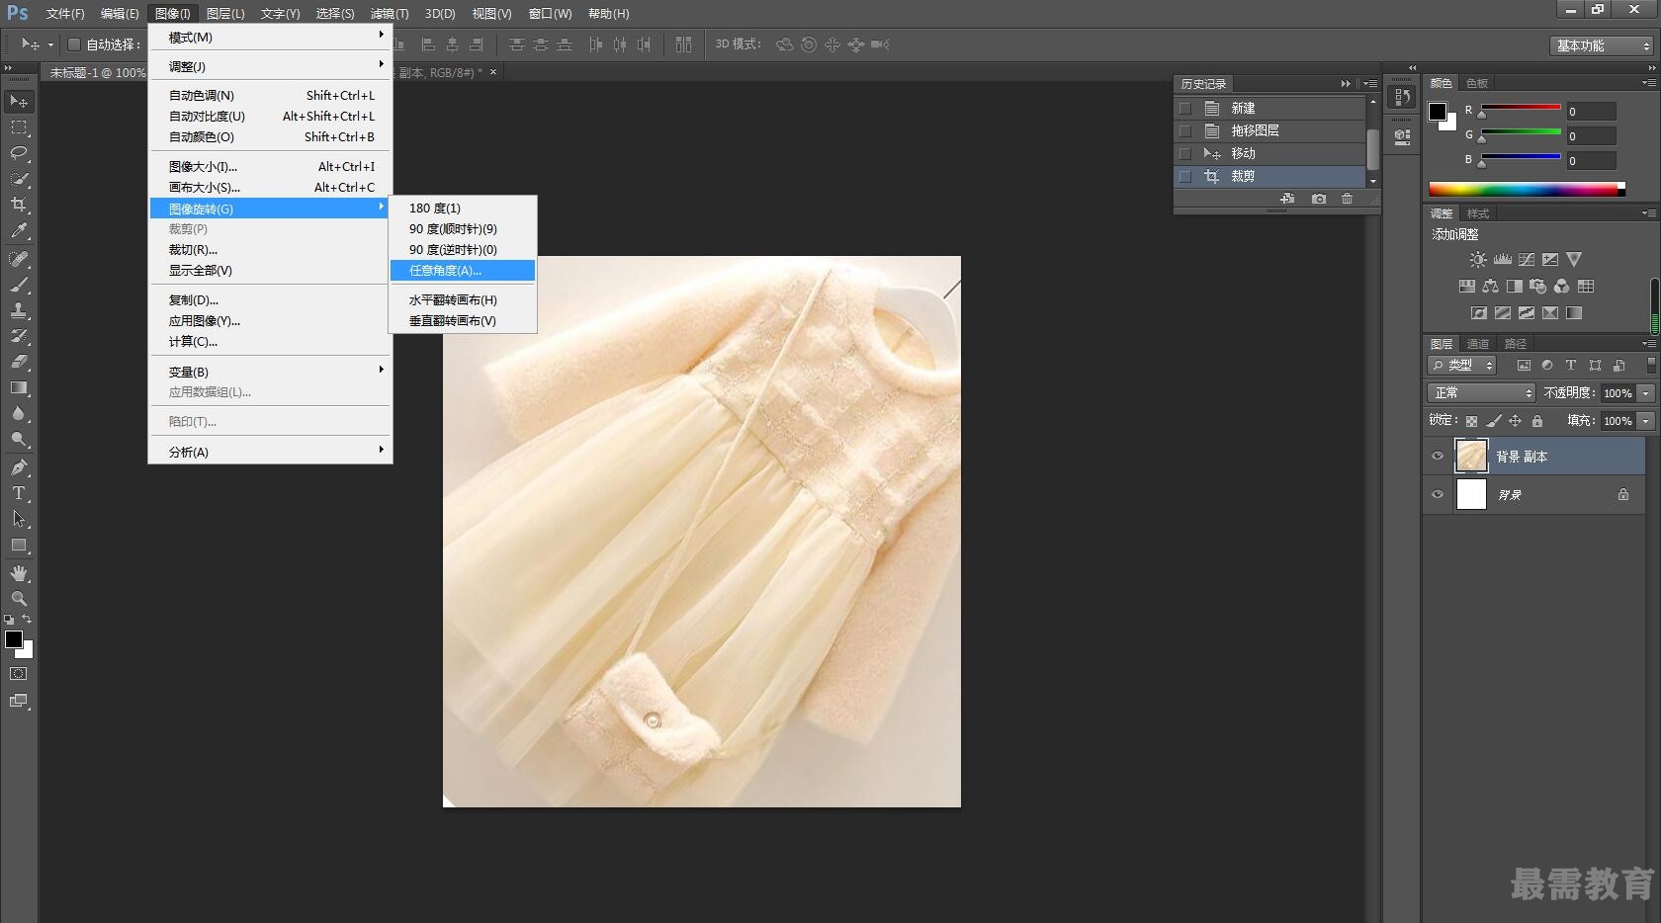Select the History Brush tool

[x=19, y=336]
